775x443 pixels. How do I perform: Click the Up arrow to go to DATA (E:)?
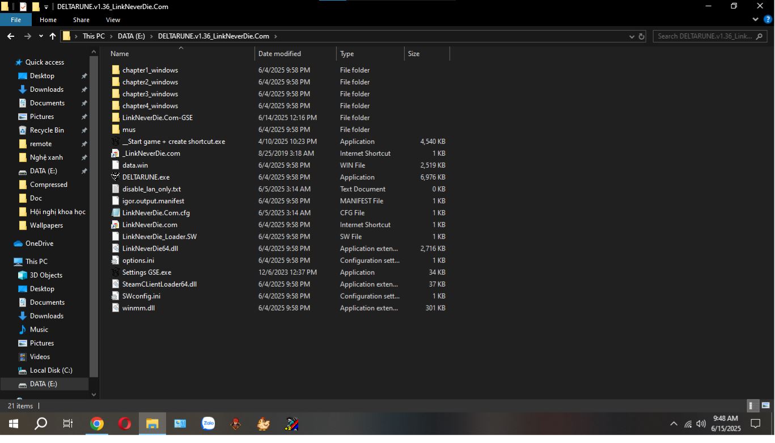click(52, 36)
